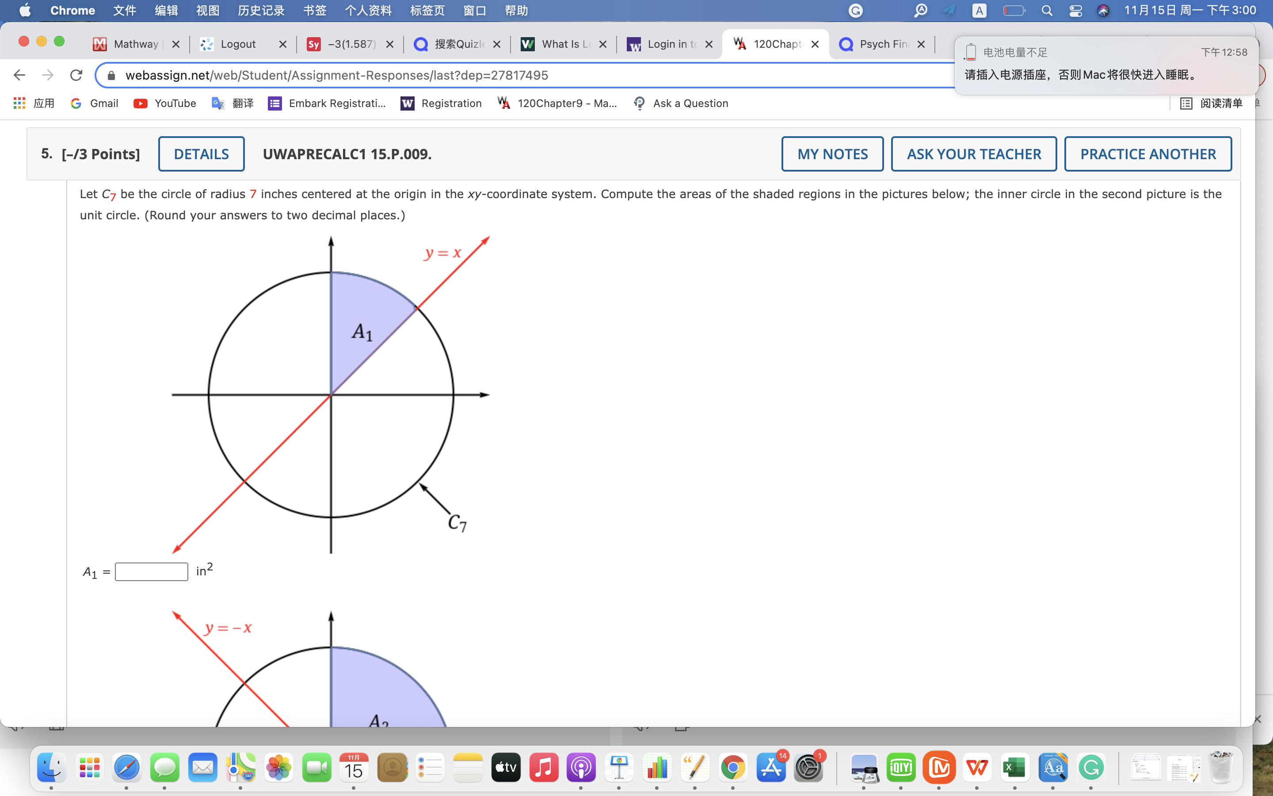Image resolution: width=1273 pixels, height=796 pixels.
Task: Click the A1 answer input field
Action: point(152,572)
